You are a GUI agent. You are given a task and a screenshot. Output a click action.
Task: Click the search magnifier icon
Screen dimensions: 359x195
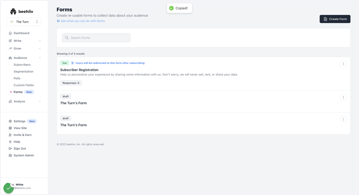(x=67, y=38)
